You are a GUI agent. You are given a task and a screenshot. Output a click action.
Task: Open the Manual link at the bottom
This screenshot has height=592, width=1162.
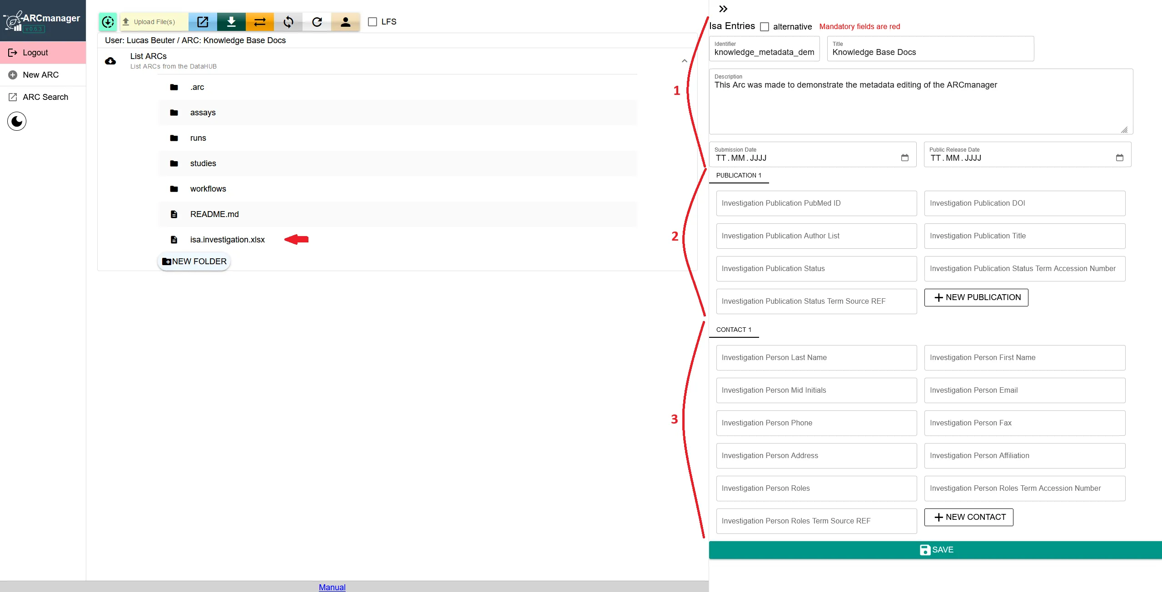332,587
